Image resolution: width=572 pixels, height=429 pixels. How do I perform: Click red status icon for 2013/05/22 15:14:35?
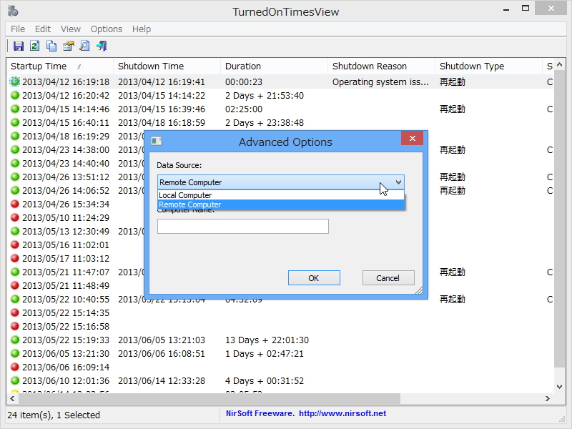coord(15,312)
